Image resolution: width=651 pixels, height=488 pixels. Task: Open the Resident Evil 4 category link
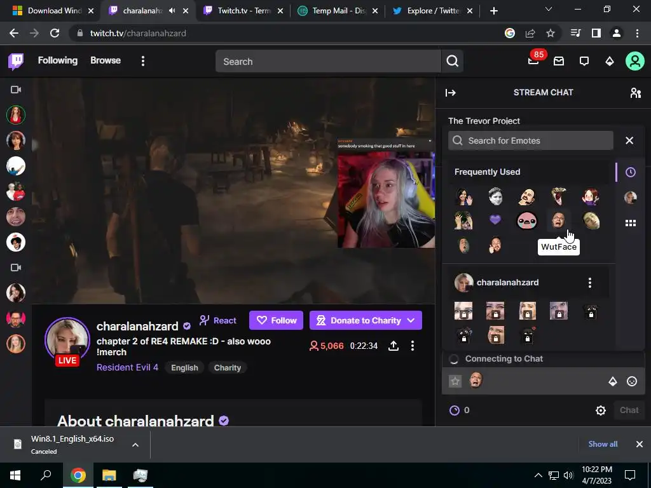(127, 368)
